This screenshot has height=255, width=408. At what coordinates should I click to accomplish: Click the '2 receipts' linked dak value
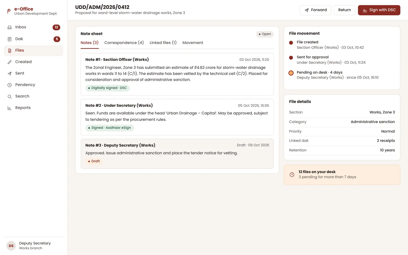(x=386, y=141)
